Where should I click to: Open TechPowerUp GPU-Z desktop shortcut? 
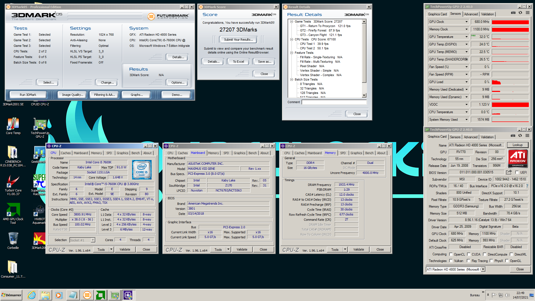[x=40, y=128]
